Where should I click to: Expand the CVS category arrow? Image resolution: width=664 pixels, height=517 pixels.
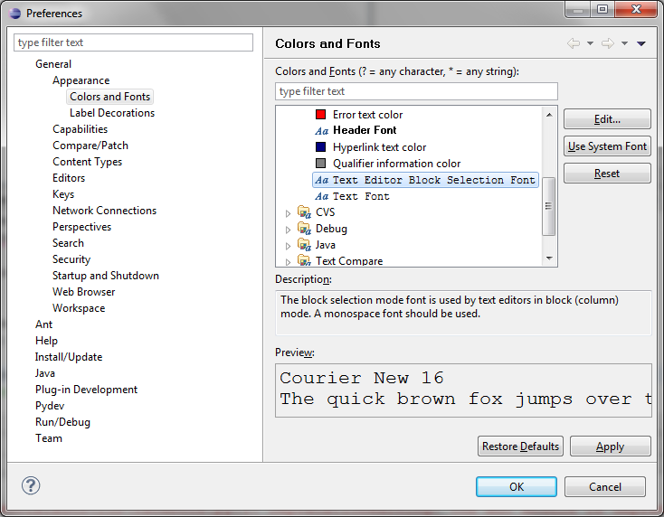point(288,213)
